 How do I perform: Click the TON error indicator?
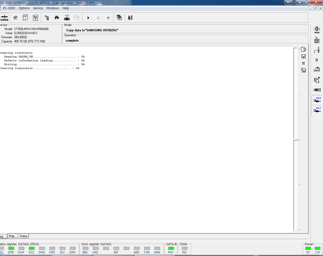point(147,248)
